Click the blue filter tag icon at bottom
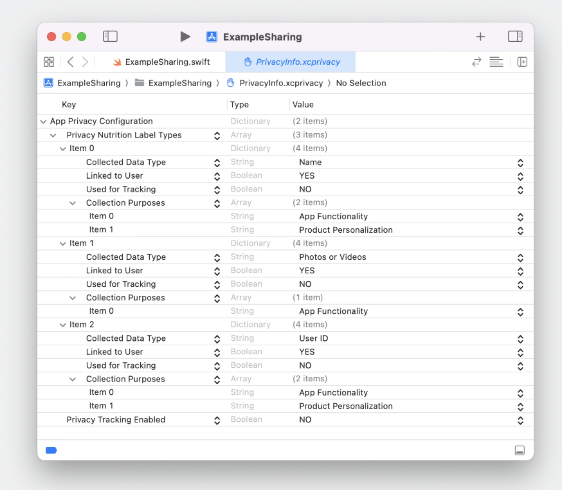The image size is (562, 490). (51, 450)
